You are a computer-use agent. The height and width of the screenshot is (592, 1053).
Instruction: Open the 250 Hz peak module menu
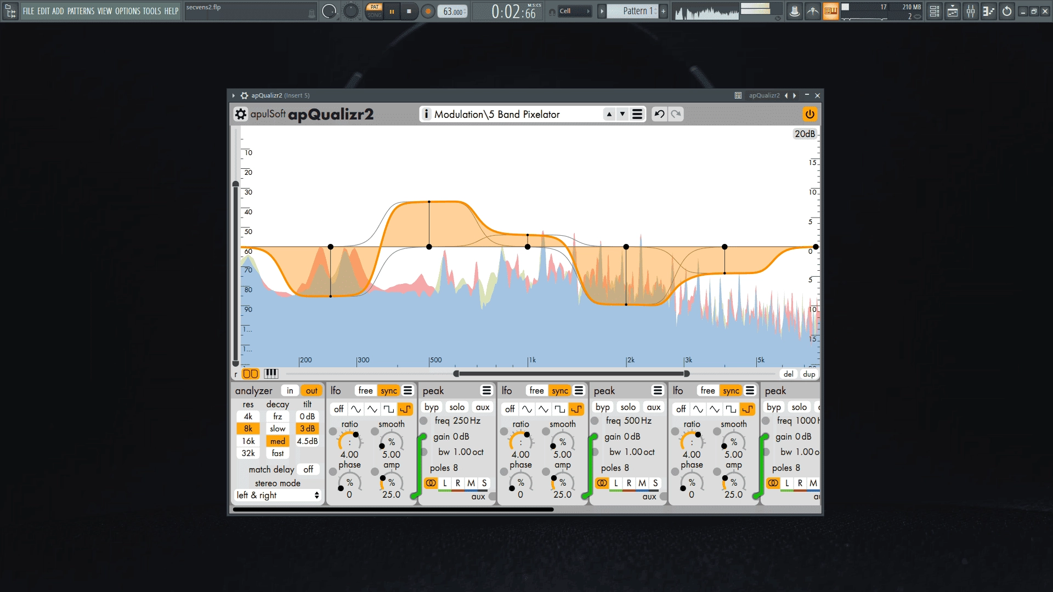pyautogui.click(x=486, y=390)
